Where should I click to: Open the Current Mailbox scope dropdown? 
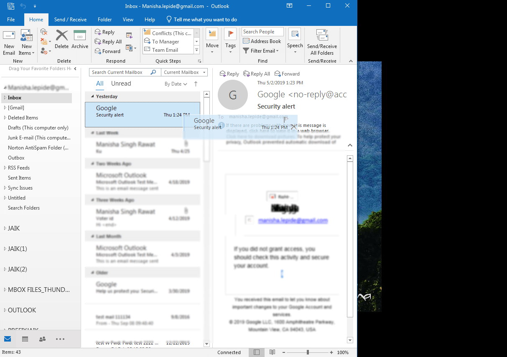tap(184, 72)
